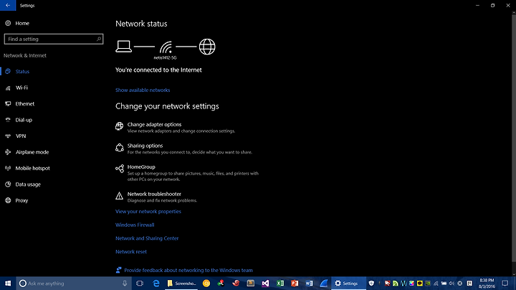The image size is (516, 290).
Task: Open the Action Center notifications icon
Action: pos(505,284)
